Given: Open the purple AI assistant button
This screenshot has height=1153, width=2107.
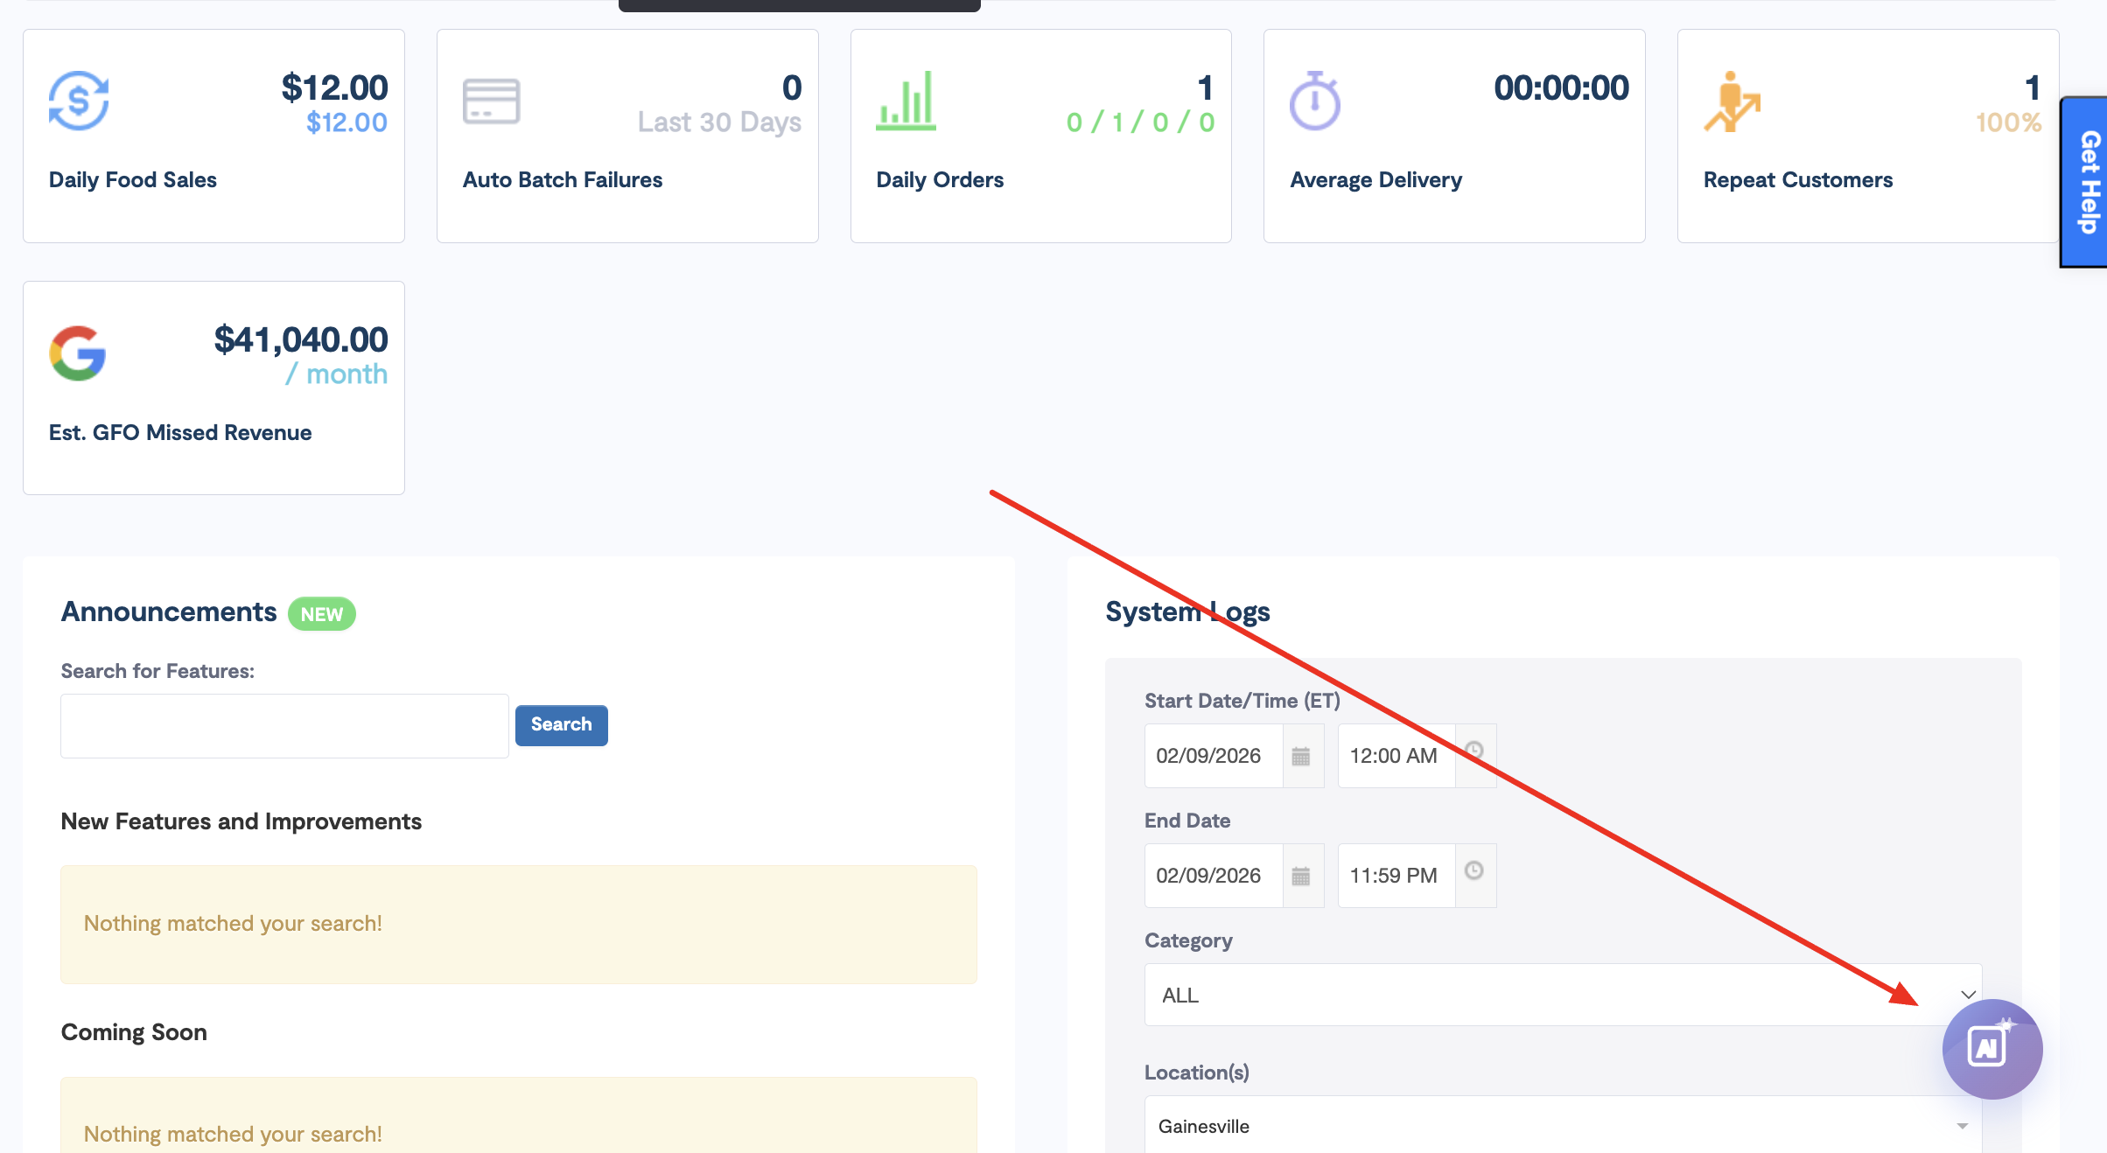Looking at the screenshot, I should click(1991, 1048).
